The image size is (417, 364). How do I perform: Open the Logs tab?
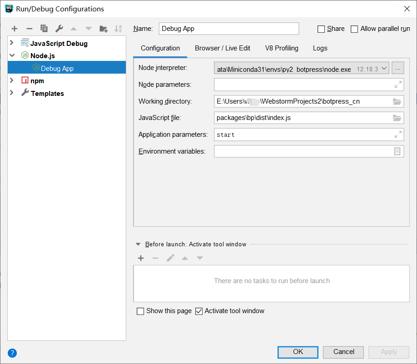pos(320,48)
